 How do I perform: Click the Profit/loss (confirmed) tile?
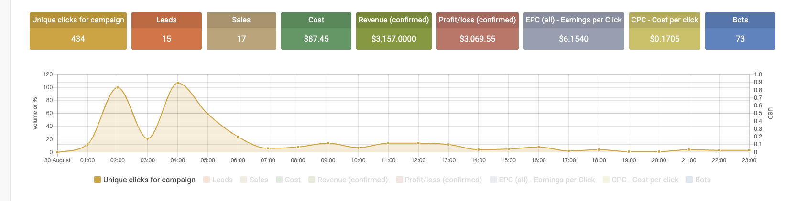(x=477, y=31)
